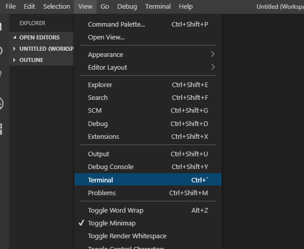The height and width of the screenshot is (249, 304).
Task: Uncheck Toggle Minimap option
Action: 148,223
